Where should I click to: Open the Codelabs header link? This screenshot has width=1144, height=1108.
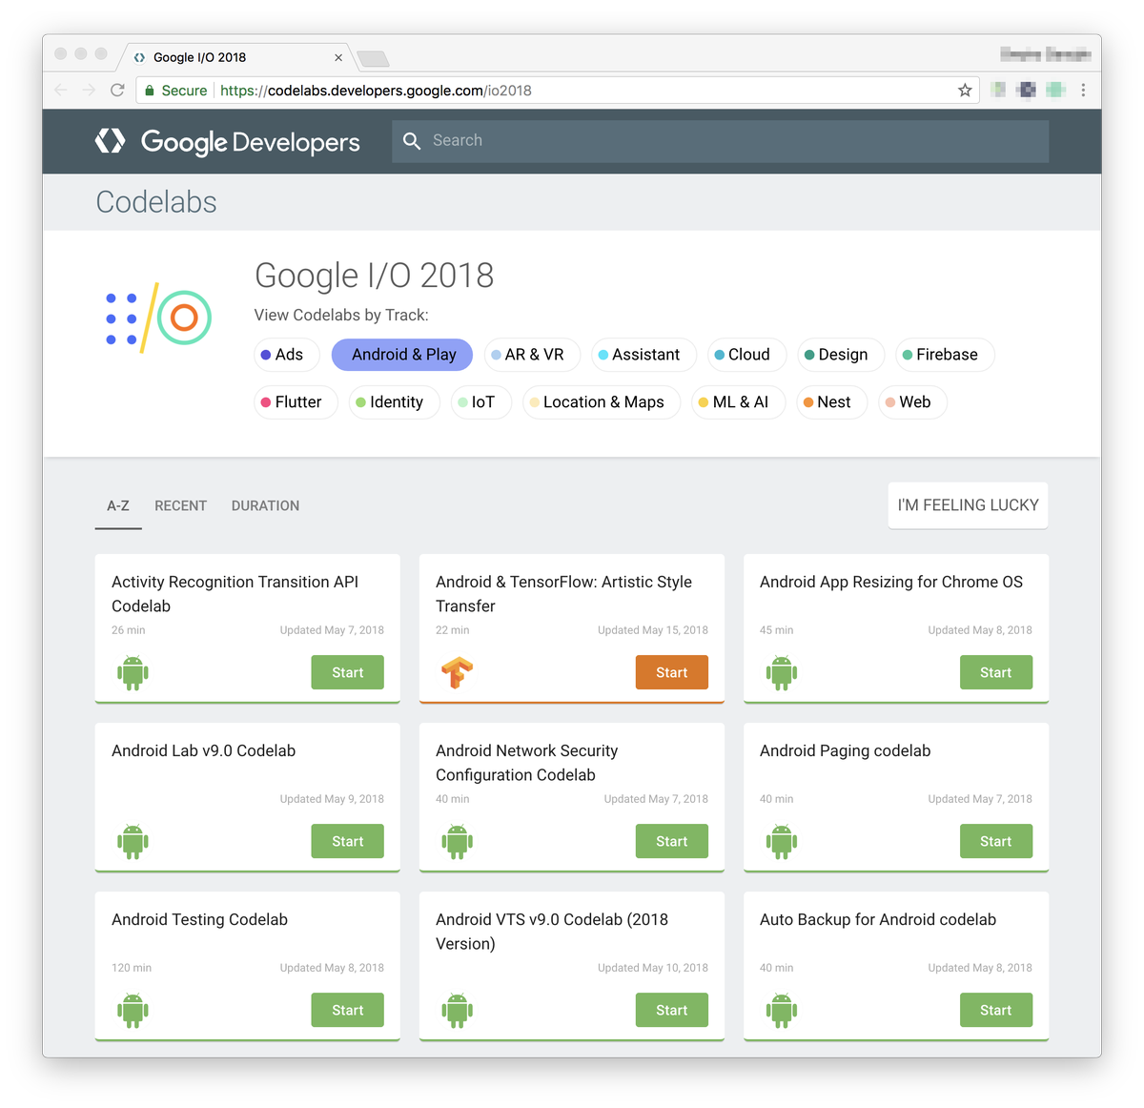pyautogui.click(x=156, y=202)
